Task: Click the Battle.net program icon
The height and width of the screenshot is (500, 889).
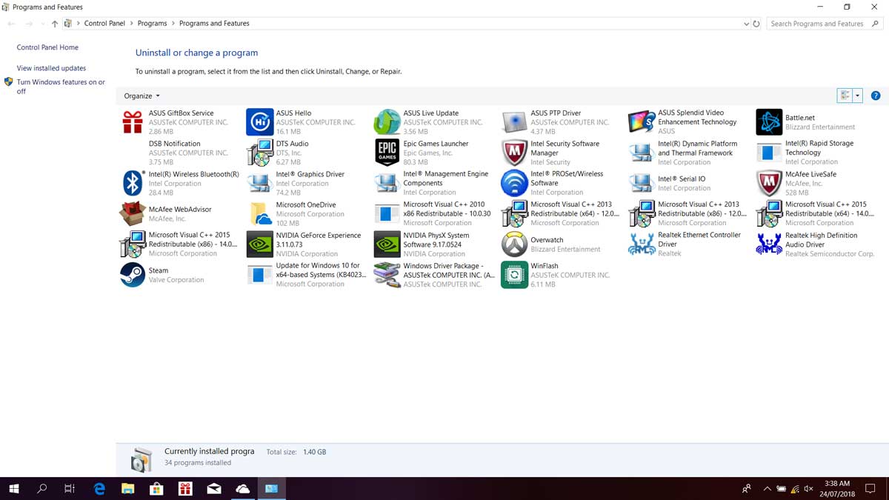Action: pyautogui.click(x=769, y=122)
